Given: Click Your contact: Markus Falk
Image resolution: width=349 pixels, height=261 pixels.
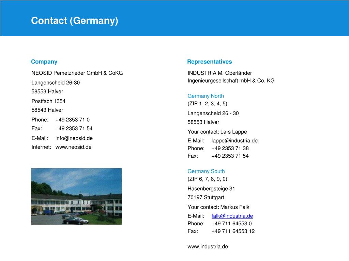Looking at the screenshot, I should coord(218,207).
